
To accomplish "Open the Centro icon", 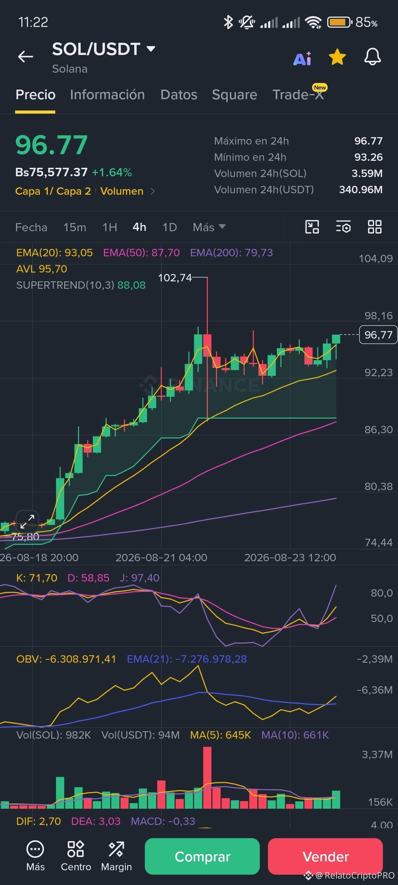I will [76, 856].
